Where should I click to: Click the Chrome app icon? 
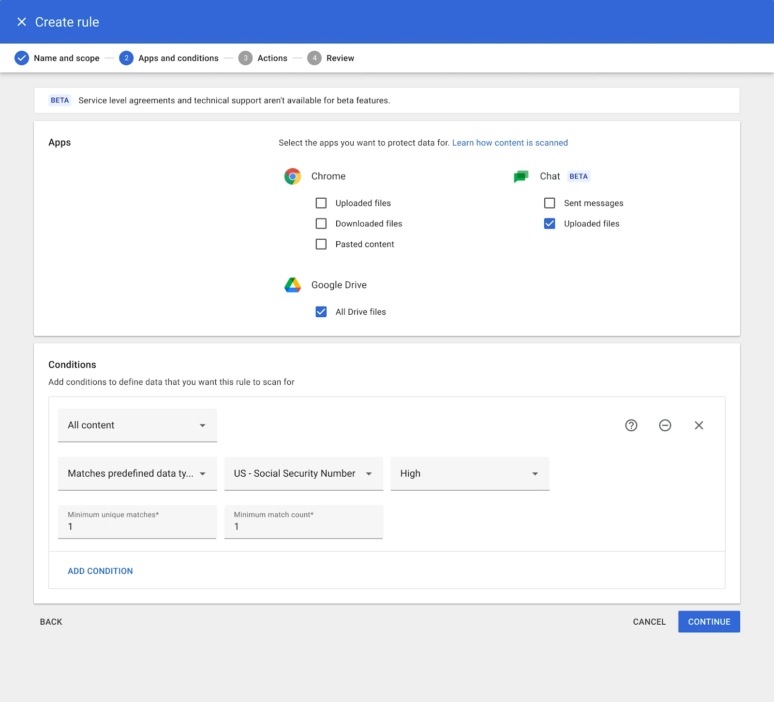[x=293, y=176]
